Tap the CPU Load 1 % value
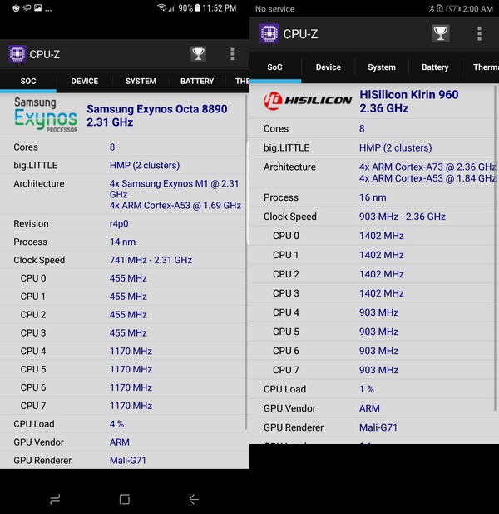 367,389
